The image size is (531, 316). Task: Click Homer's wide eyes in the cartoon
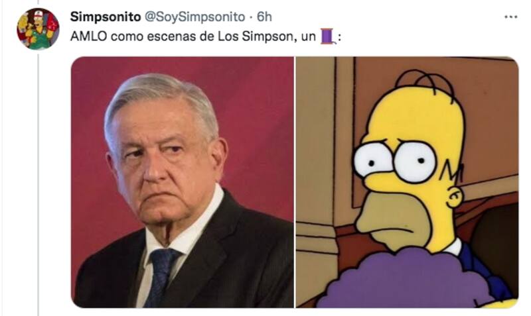click(395, 161)
